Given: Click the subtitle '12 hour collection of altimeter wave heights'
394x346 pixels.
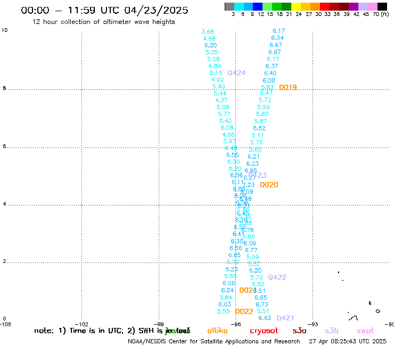Looking at the screenshot, I should tap(103, 22).
